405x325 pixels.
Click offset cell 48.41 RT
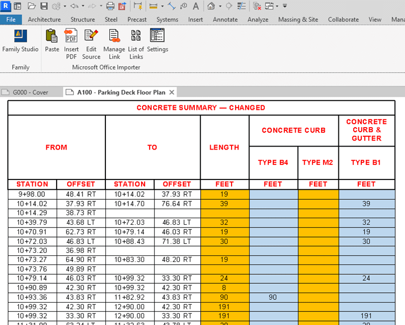tap(81, 194)
